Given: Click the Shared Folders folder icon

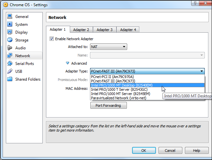Looking at the screenshot, I should coord(10,79).
